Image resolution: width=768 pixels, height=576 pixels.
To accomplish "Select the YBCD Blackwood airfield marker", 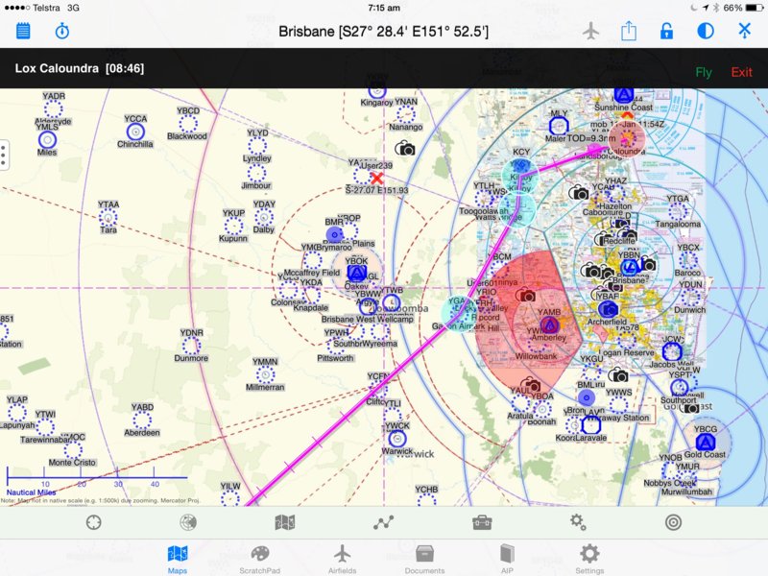I will click(188, 124).
